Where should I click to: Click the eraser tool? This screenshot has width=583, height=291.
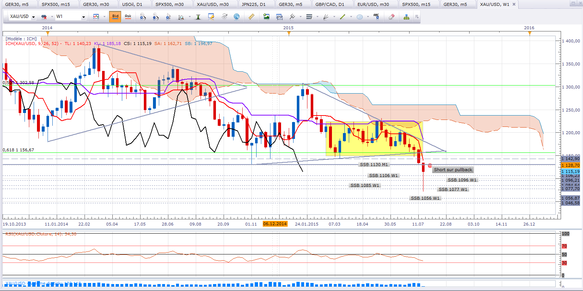click(392, 17)
